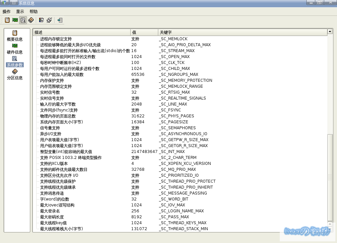The width and height of the screenshot is (337, 243).
Task: Sort by the 描述 column header
Action: (x=82, y=32)
